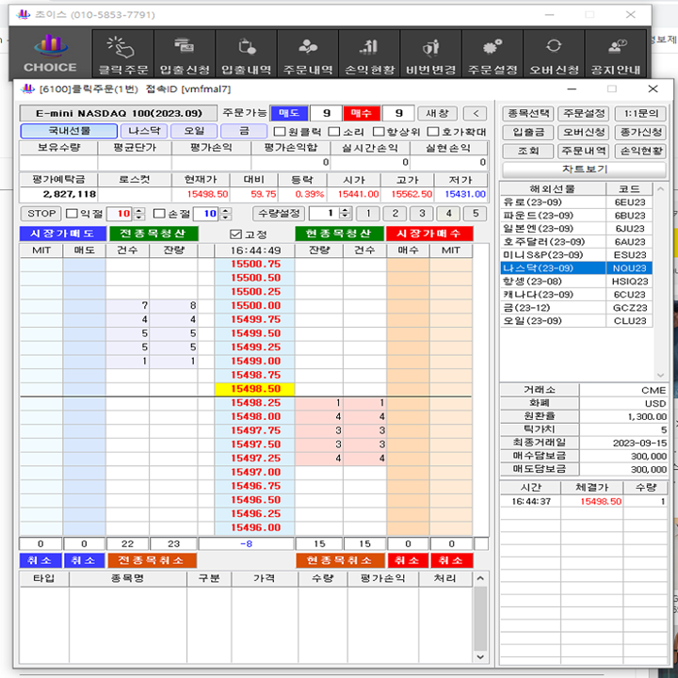Increase 손절 value stepper

tap(226, 211)
